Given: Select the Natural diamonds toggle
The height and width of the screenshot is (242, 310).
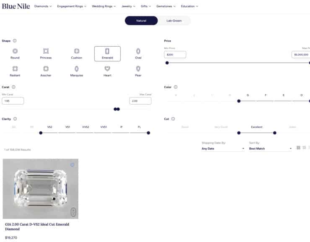Looking at the screenshot, I should 141,21.
